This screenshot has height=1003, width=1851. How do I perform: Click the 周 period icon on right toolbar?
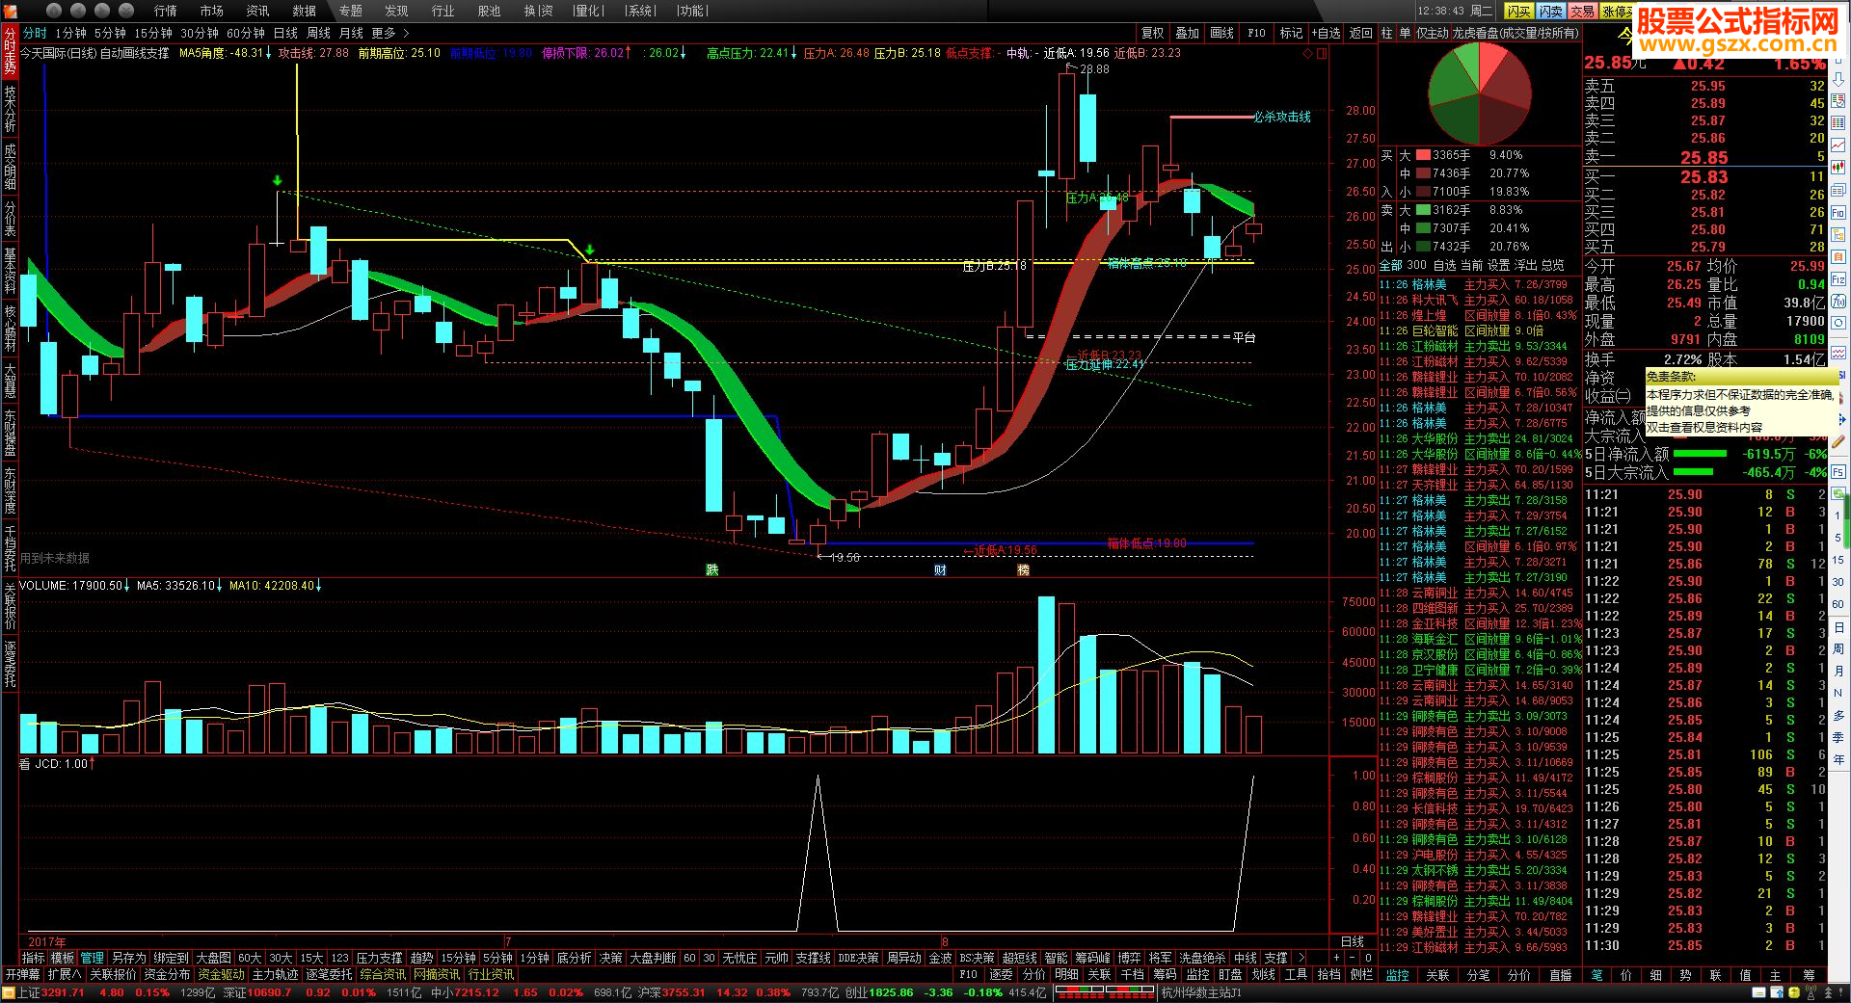click(1838, 648)
